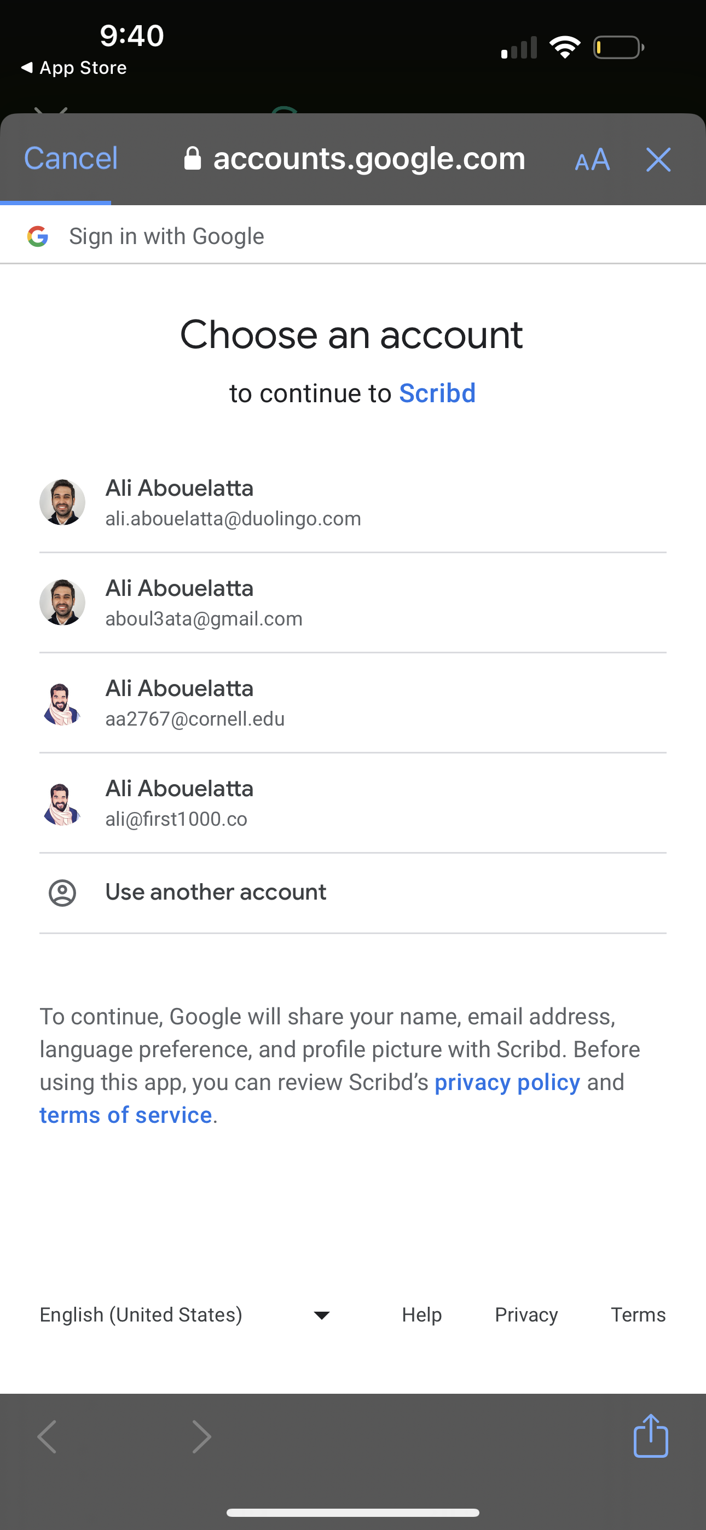Open the Scribd link
The height and width of the screenshot is (1530, 706).
(437, 393)
